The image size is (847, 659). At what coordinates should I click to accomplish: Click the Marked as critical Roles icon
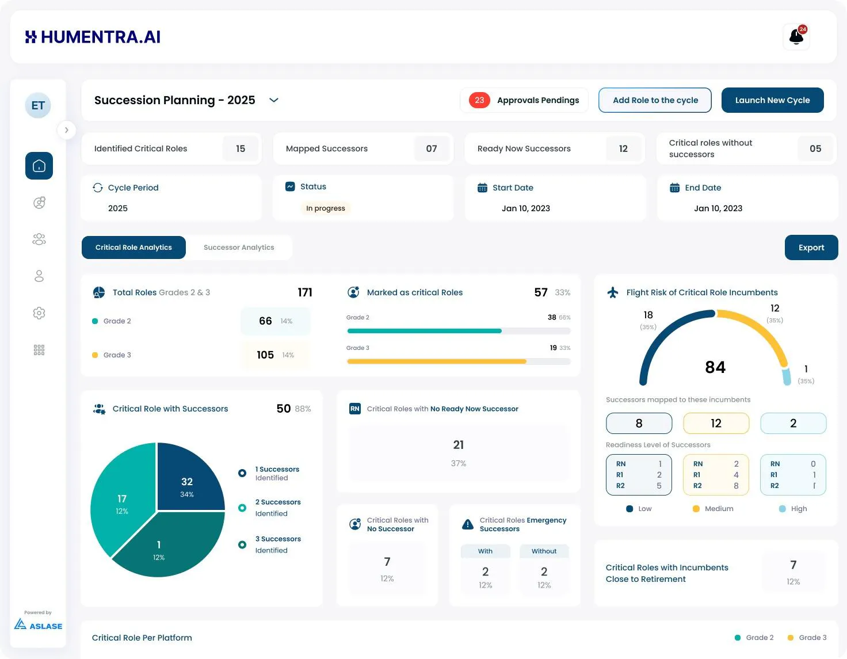point(353,292)
